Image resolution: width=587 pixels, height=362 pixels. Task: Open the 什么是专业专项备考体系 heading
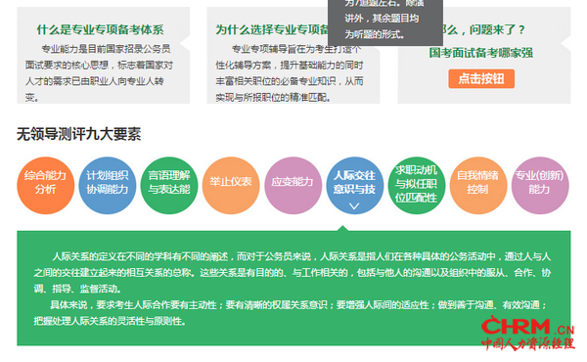(x=100, y=30)
